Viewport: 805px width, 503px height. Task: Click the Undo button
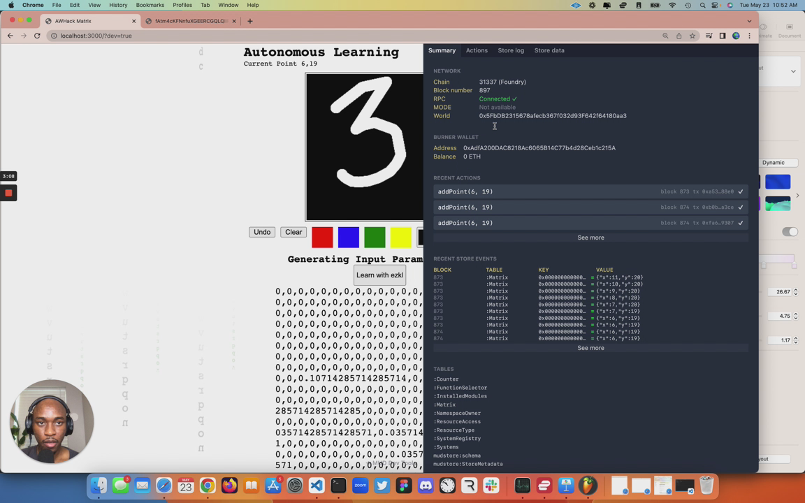(262, 232)
